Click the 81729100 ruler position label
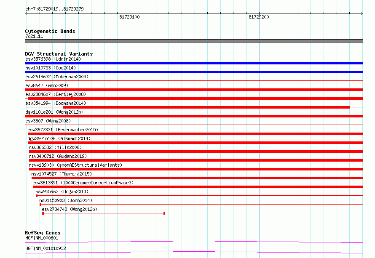Image resolution: width=375 pixels, height=258 pixels. [x=129, y=17]
